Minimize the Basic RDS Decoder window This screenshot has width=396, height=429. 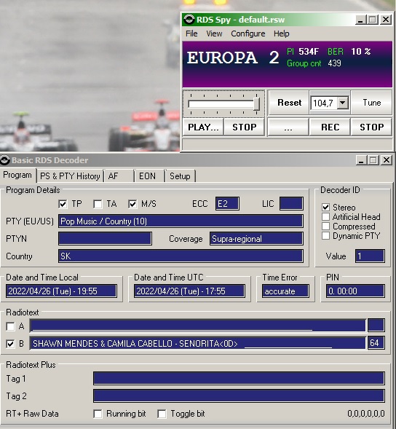pyautogui.click(x=361, y=160)
